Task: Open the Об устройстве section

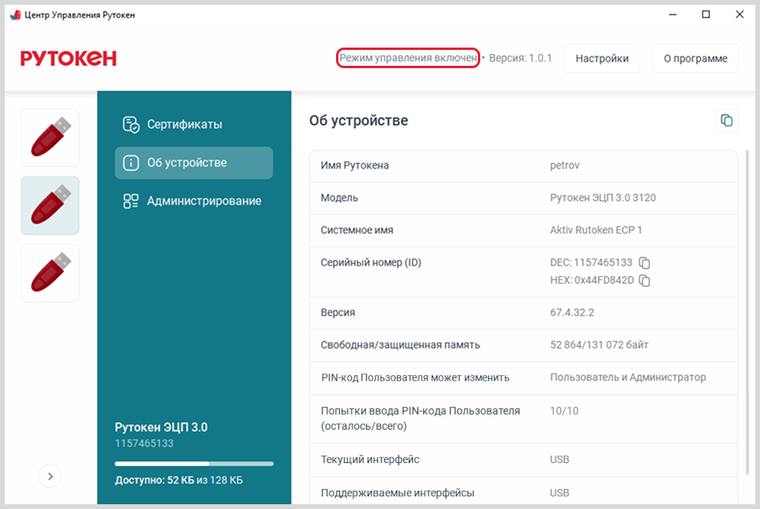Action: (194, 163)
